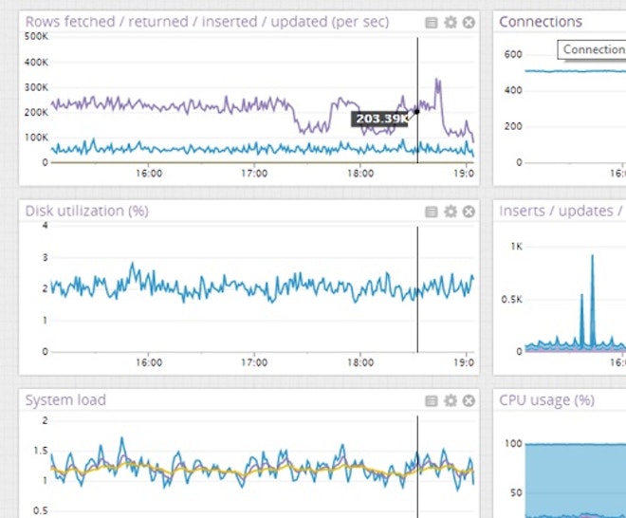The image size is (626, 518).
Task: Click the 203.39K value tooltip
Action: (x=381, y=119)
